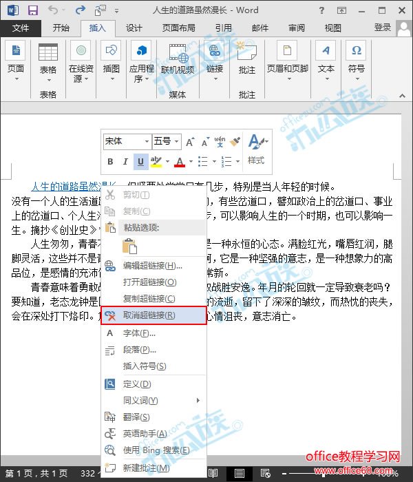Open 应用程序 apps icon

(141, 61)
